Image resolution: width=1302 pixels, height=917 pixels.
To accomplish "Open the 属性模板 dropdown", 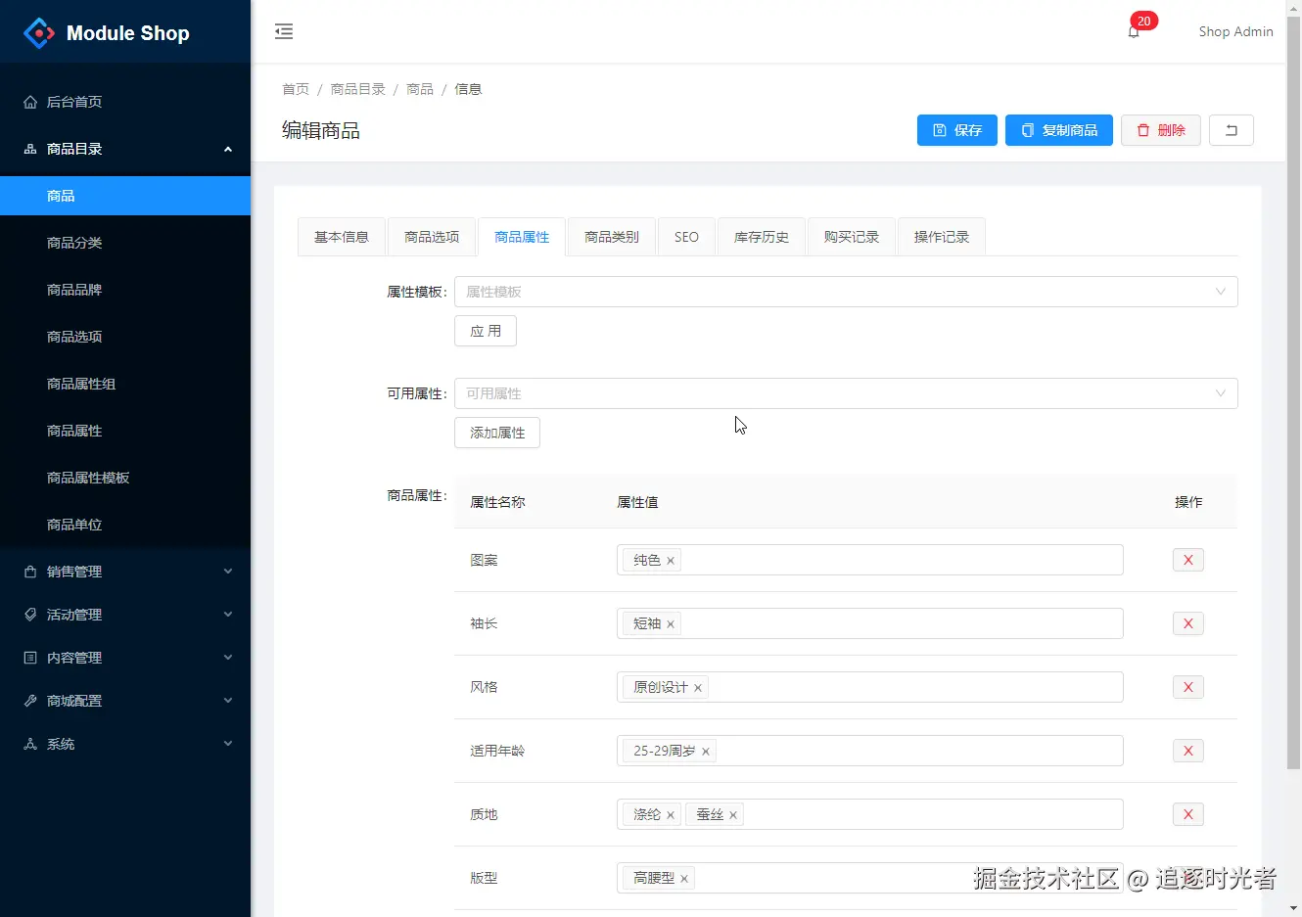I will point(846,292).
